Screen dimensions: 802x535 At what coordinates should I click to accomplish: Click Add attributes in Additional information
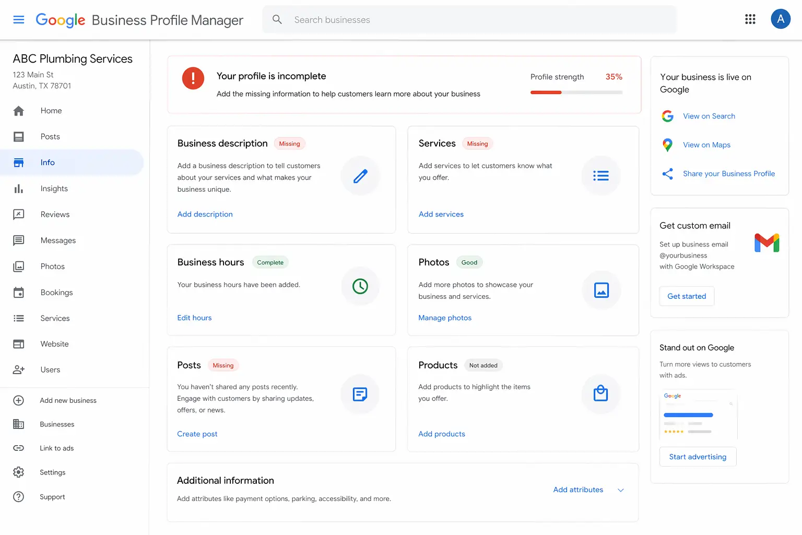tap(578, 490)
